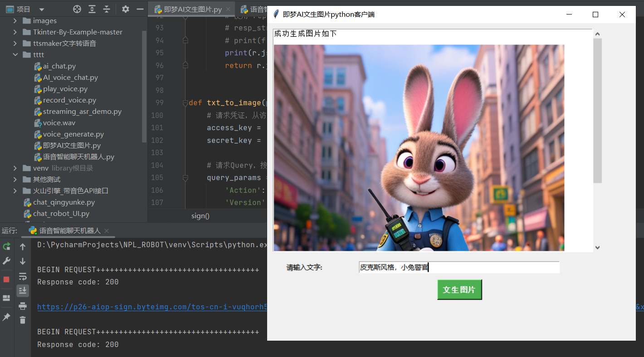The image size is (644, 357).
Task: Open AI_voice_chat.py in the project tree
Action: tap(70, 78)
